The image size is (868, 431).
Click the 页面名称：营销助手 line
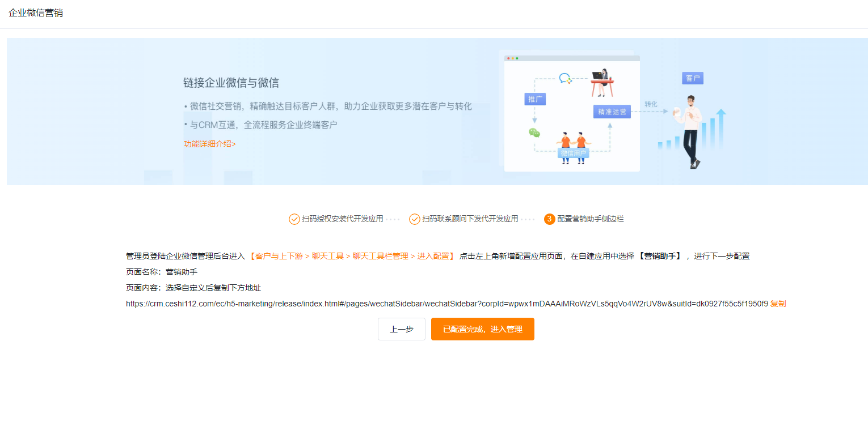click(162, 272)
